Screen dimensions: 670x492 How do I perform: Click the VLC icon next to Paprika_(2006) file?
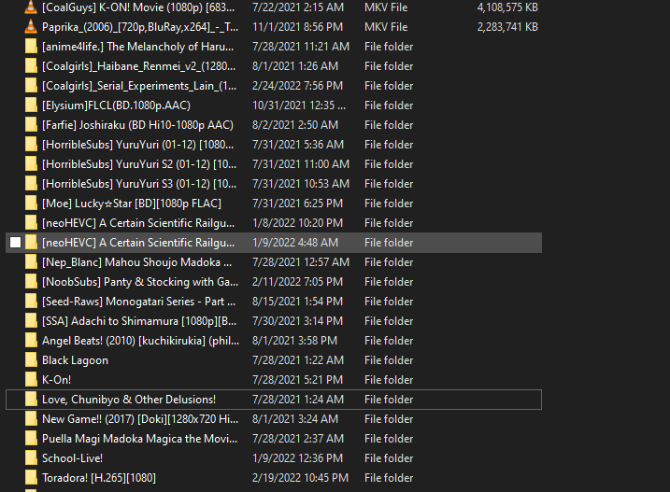click(31, 27)
